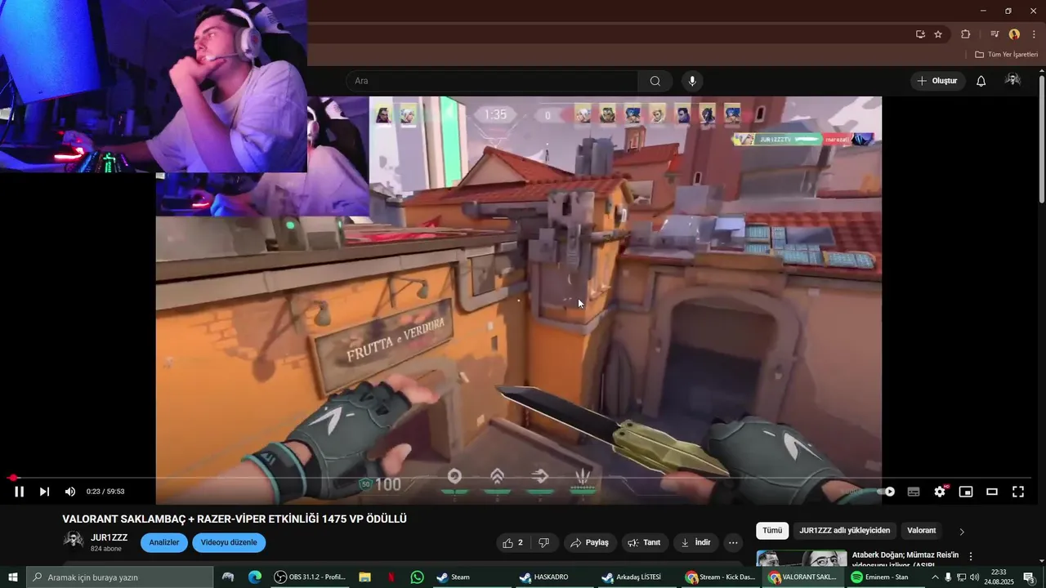Click the page vertical scrollbar
1046x588 pixels.
point(1041,139)
